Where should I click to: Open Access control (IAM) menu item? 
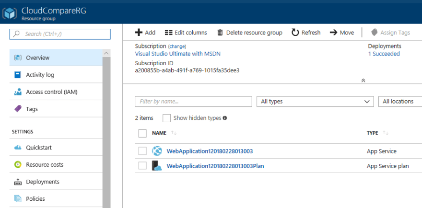click(x=56, y=92)
